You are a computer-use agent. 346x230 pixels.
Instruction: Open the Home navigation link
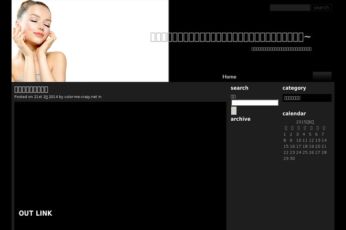click(x=230, y=77)
